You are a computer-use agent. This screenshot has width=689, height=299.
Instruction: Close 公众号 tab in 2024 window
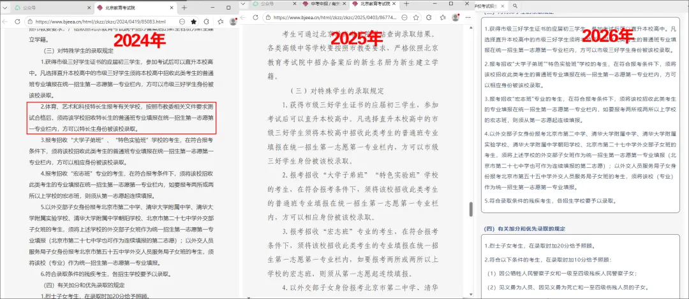[x=88, y=8]
